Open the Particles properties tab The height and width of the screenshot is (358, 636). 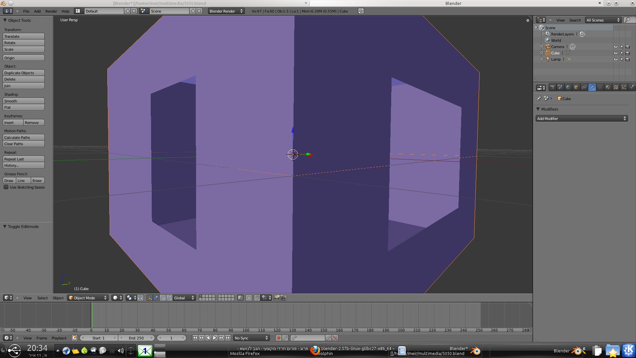624,88
